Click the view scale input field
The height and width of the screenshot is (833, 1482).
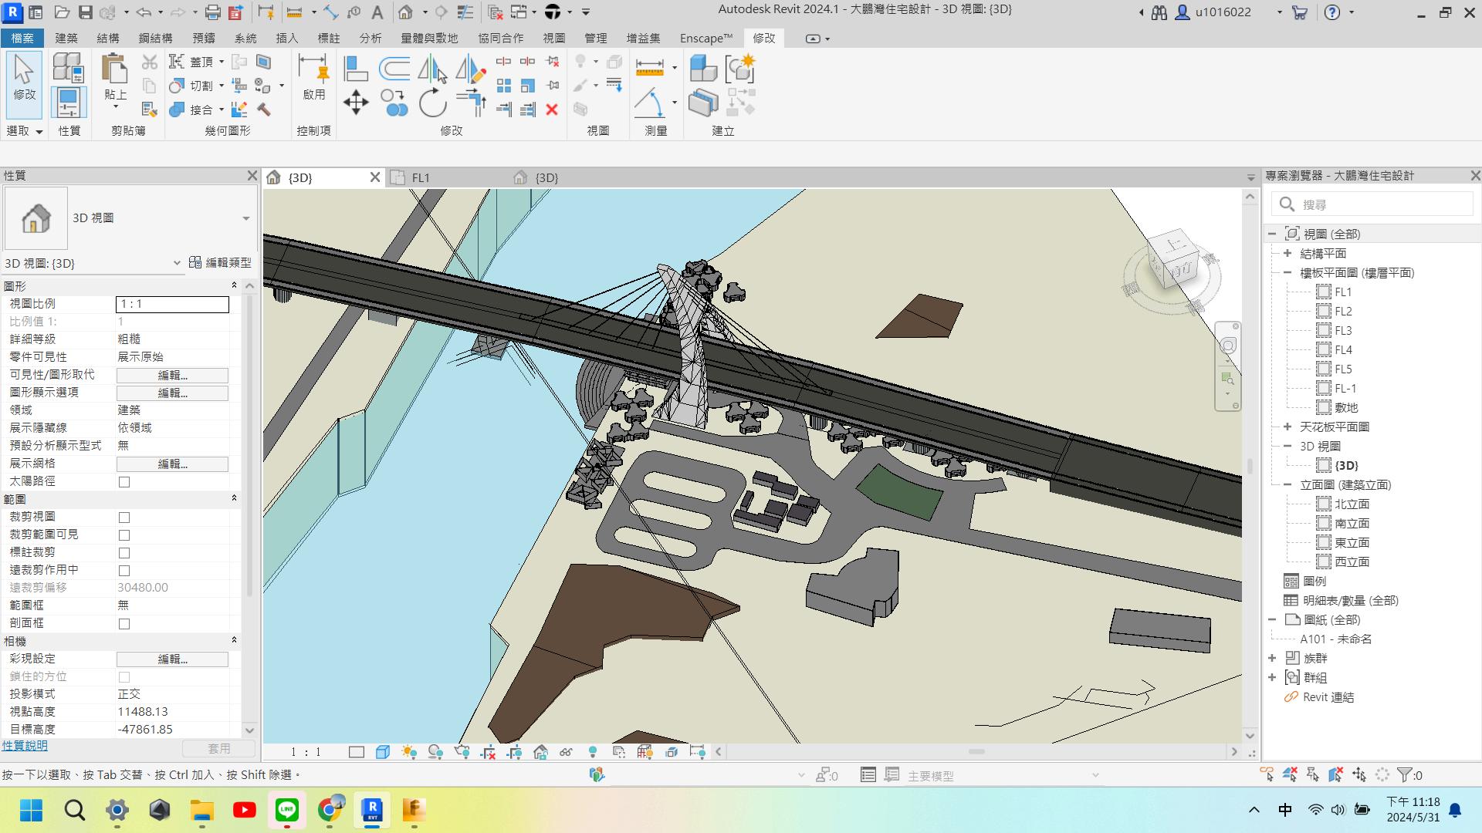[172, 305]
